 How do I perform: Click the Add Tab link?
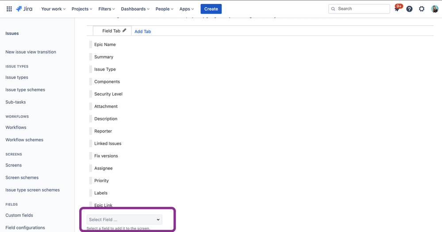[x=142, y=31]
